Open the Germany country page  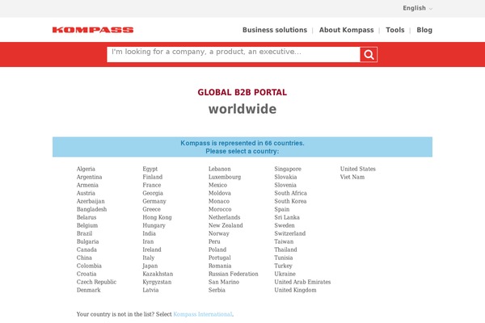coord(154,201)
